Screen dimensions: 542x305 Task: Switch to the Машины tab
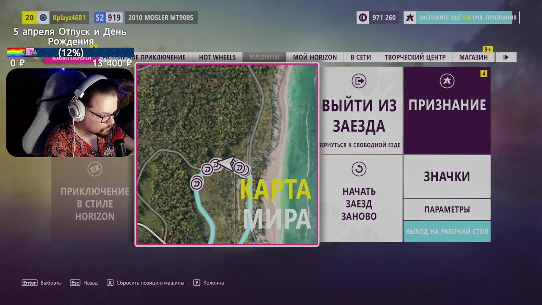(x=264, y=57)
